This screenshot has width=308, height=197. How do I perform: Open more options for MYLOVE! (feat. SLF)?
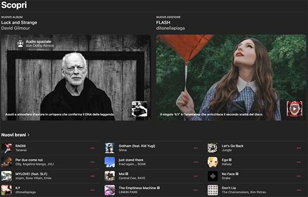[92, 176]
